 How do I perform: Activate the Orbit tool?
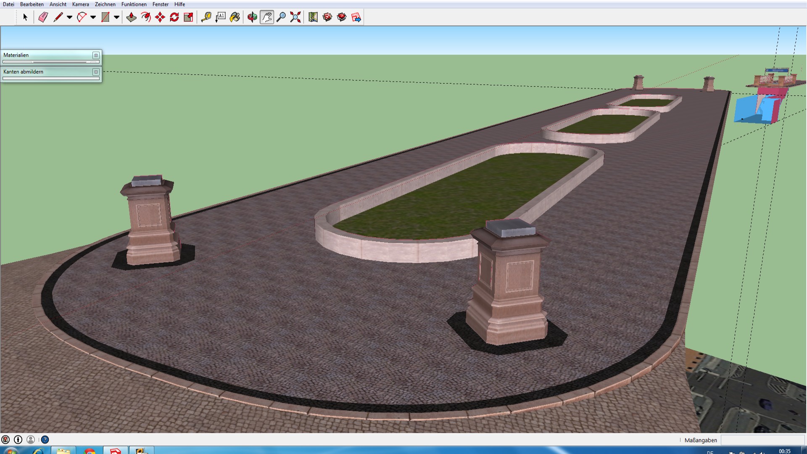[x=252, y=17]
